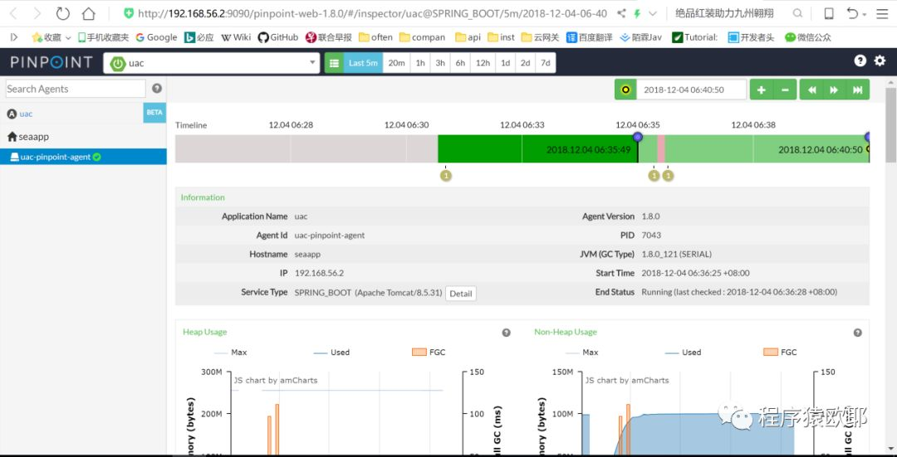This screenshot has height=457, width=897.
Task: Click the Detail button next to Service Type
Action: [x=460, y=294]
